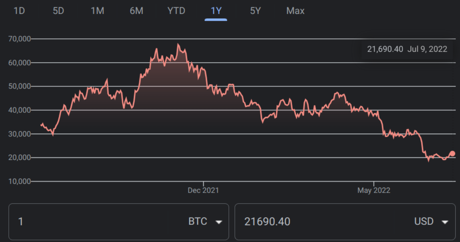The height and width of the screenshot is (242, 460).
Task: Open the BTC currency dropdown arrow
Action: click(x=218, y=222)
